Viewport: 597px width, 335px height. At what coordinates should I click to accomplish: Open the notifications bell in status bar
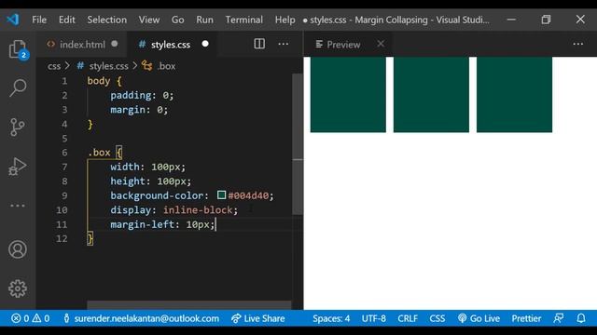(x=581, y=318)
